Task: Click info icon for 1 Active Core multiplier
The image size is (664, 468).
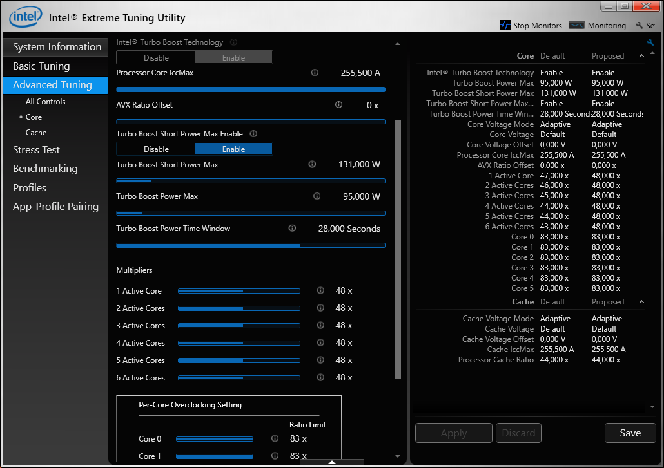Action: click(320, 290)
